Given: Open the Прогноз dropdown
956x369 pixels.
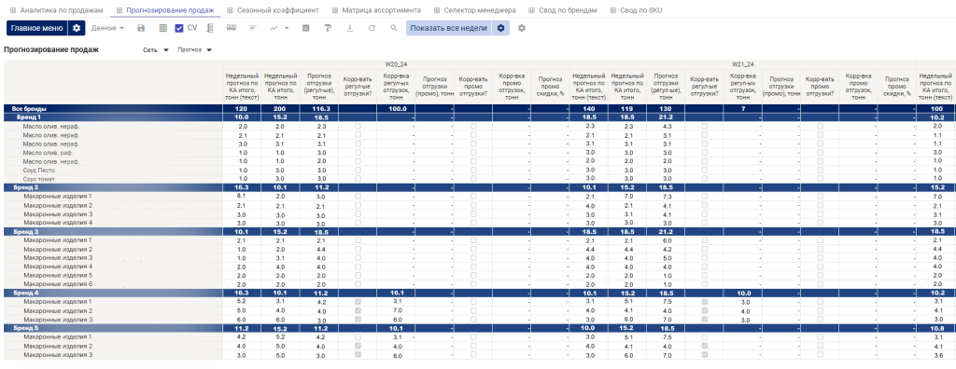Looking at the screenshot, I should [x=194, y=50].
